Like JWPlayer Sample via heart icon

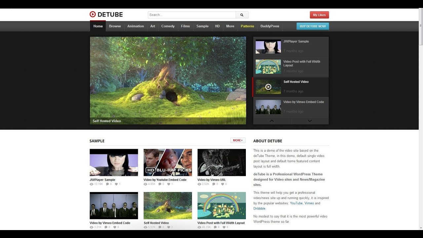tap(116, 184)
